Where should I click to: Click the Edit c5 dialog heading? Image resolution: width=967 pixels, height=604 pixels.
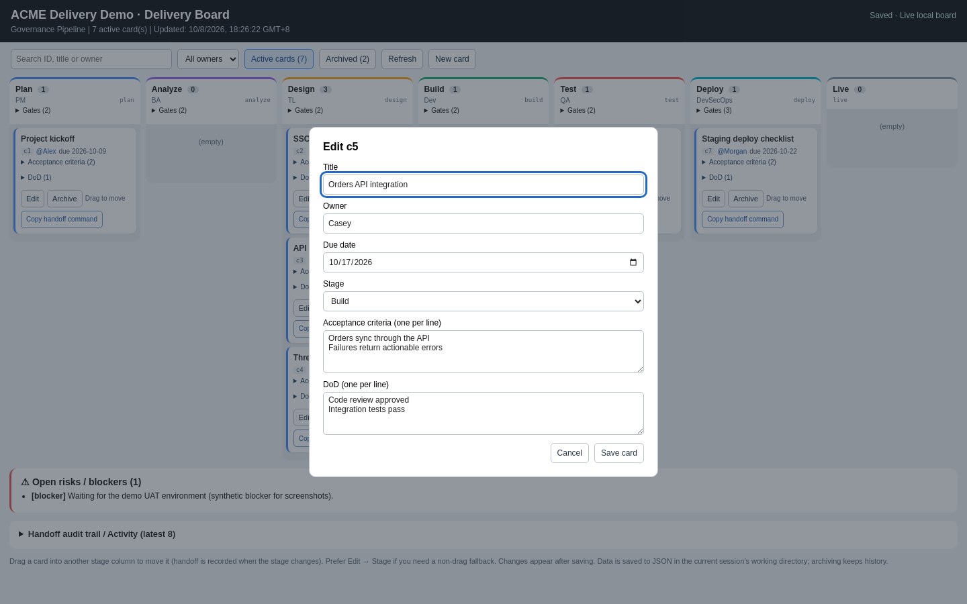340,146
